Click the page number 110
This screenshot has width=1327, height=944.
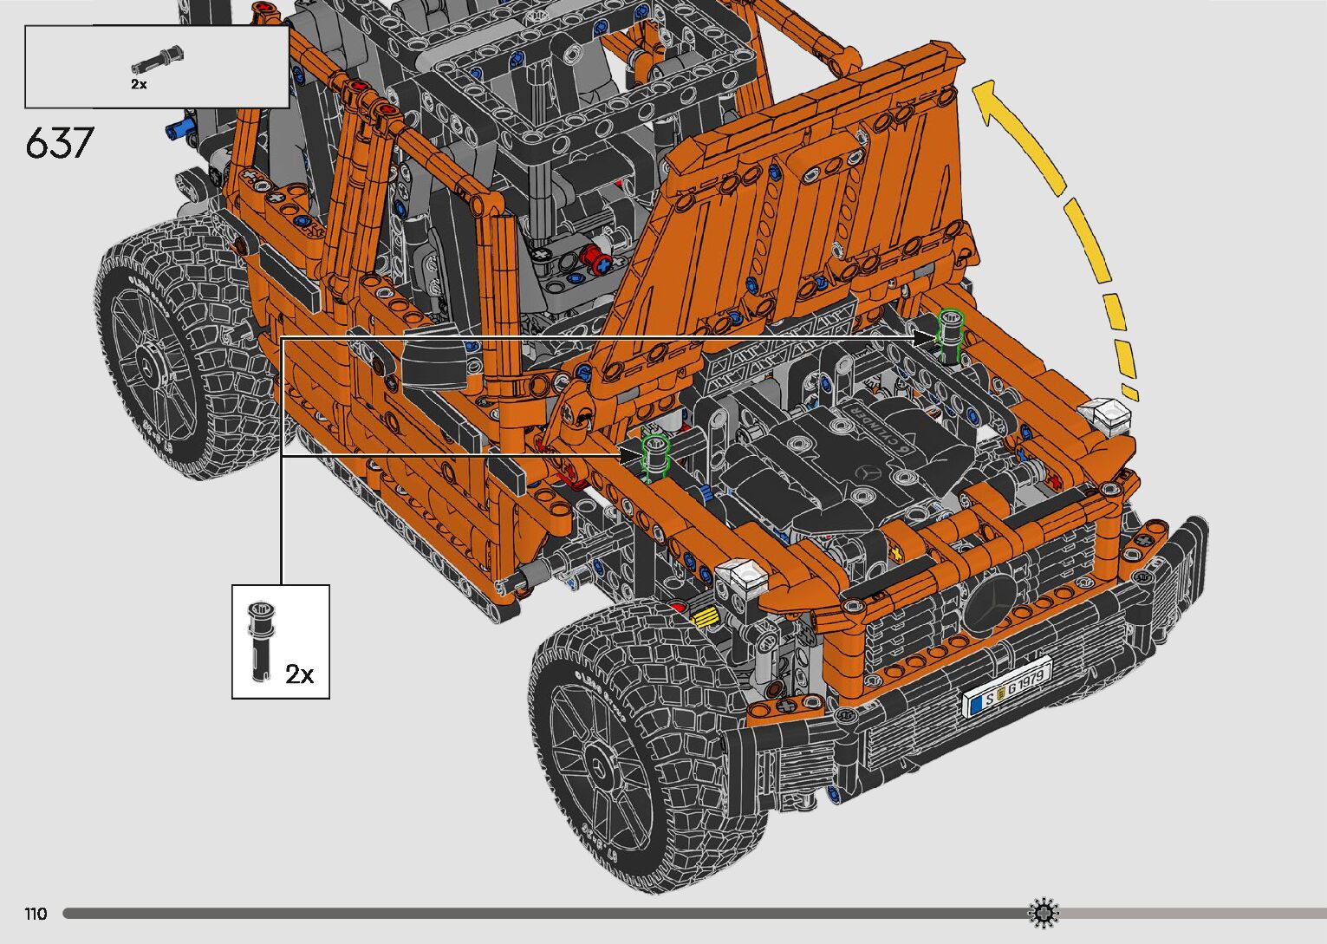[36, 914]
